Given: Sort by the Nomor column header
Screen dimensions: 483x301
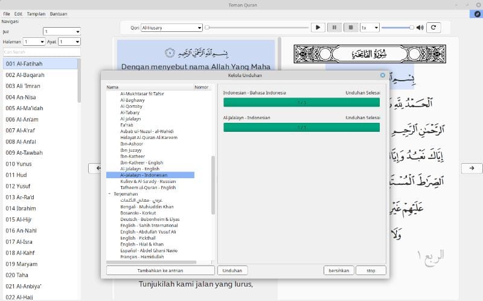Looking at the screenshot, I should (202, 87).
